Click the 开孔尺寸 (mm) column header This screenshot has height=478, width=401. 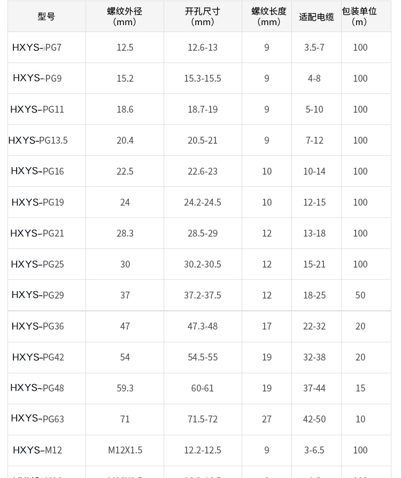point(203,17)
